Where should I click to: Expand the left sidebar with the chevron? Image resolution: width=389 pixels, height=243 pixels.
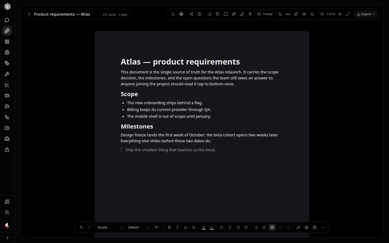7,238
